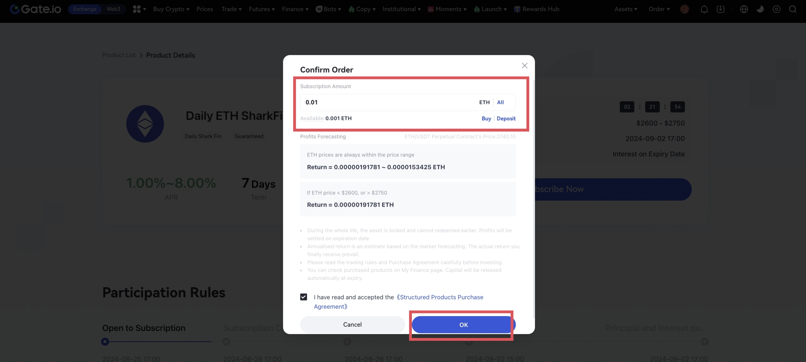Click the hexagon settings icon
This screenshot has height=362, width=806.
[776, 9]
